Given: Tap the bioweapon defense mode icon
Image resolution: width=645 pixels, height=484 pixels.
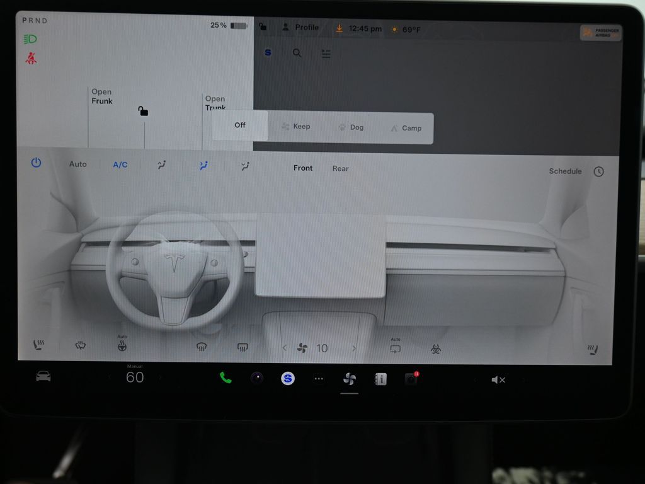Looking at the screenshot, I should tap(435, 349).
